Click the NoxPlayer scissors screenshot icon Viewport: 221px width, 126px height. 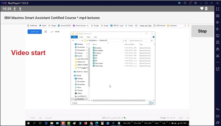coord(218,56)
